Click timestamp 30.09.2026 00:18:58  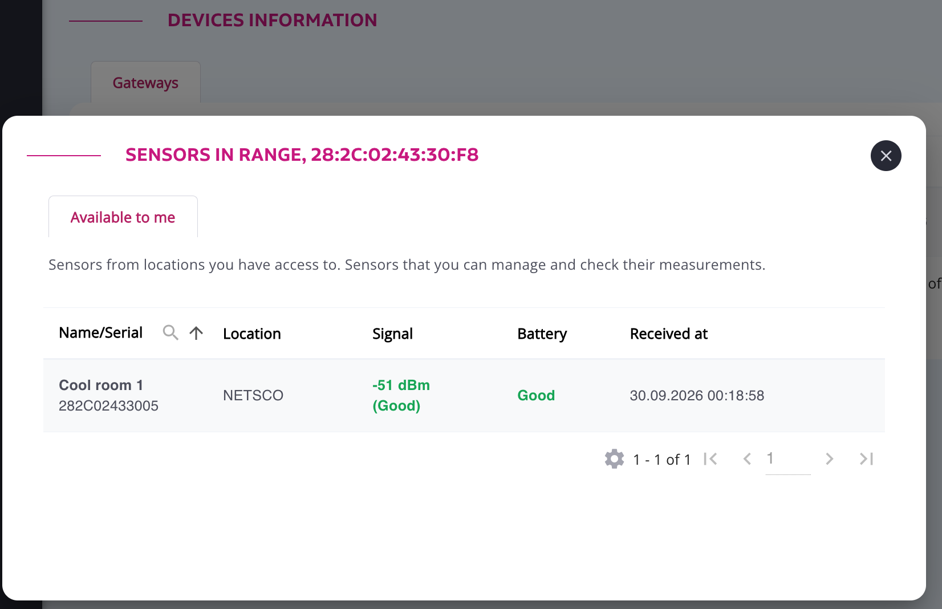697,395
